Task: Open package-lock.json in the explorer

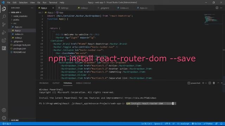Action: tap(21, 45)
